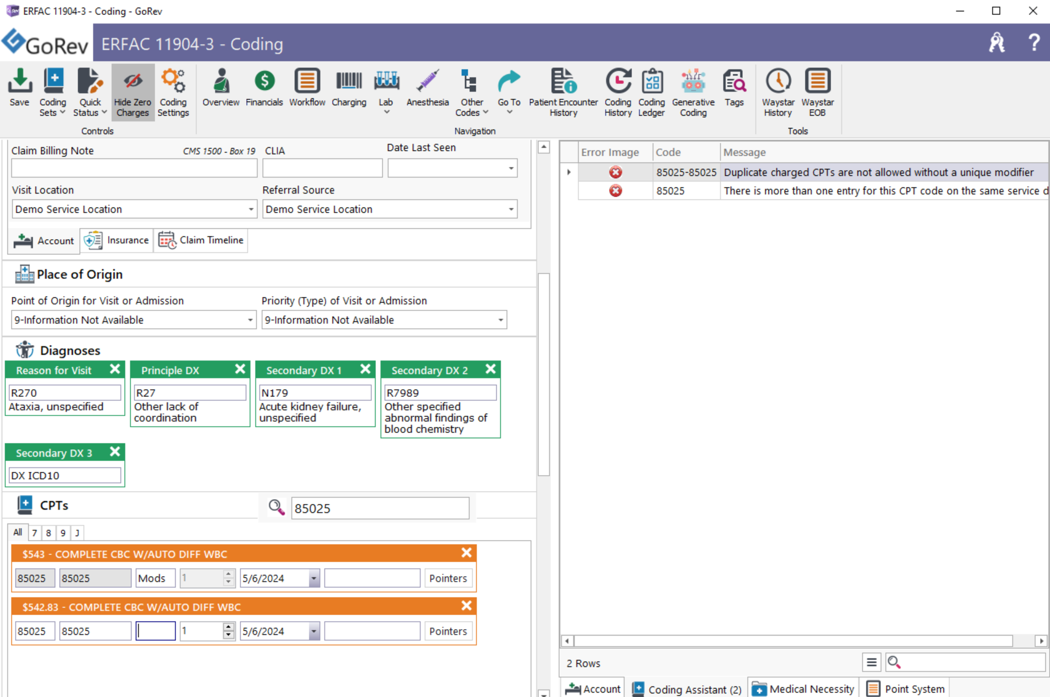Viewport: 1050px width, 697px height.
Task: Increase units on the $542.83 charge
Action: [229, 627]
